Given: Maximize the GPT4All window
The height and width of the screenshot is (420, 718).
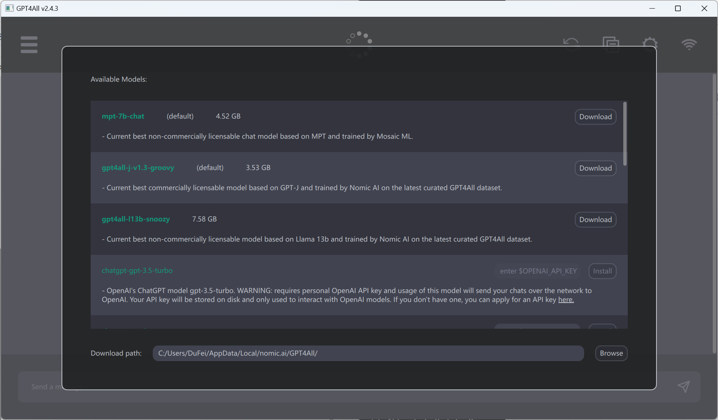Looking at the screenshot, I should tap(678, 8).
